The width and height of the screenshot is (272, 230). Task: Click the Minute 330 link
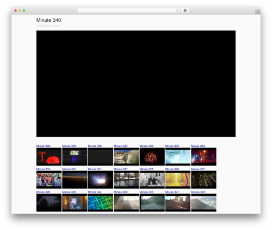(121, 169)
